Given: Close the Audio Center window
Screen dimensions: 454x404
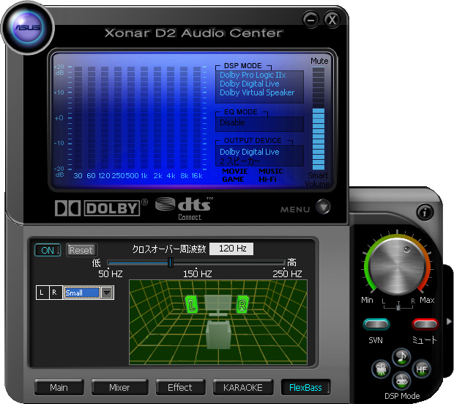Looking at the screenshot, I should pos(332,20).
